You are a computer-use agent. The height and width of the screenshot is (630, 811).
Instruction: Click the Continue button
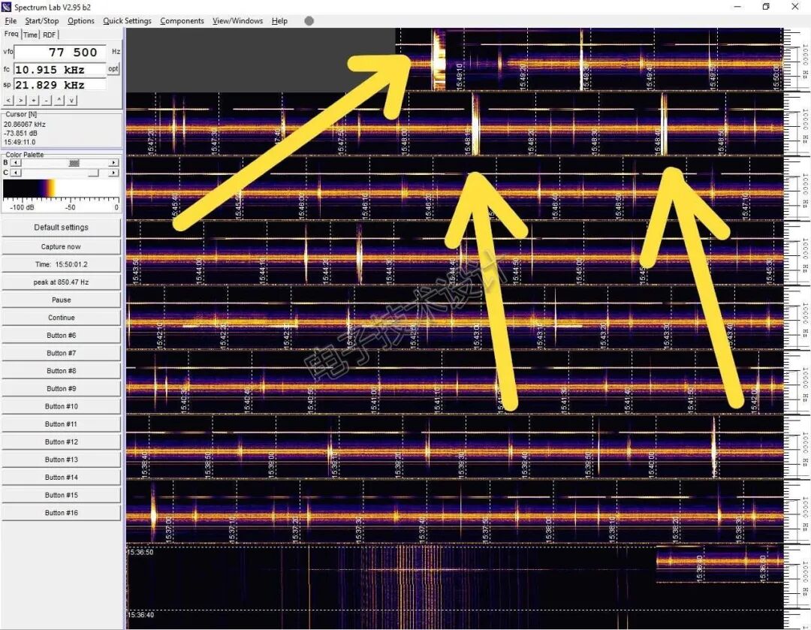tap(61, 318)
